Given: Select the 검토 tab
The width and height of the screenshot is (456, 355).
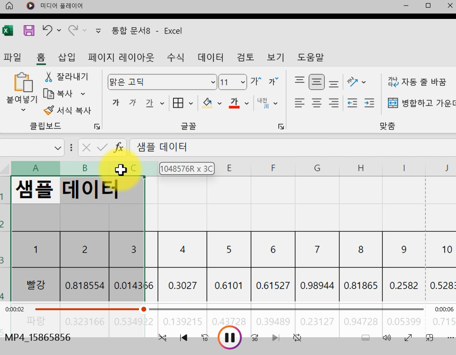Looking at the screenshot, I should (x=245, y=57).
